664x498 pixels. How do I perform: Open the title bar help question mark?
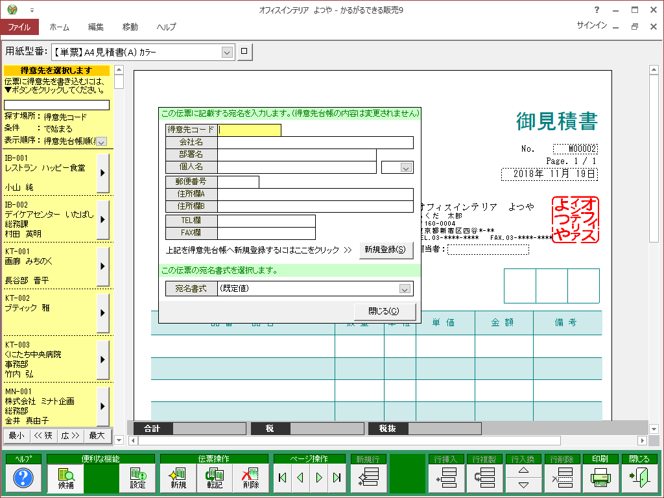tap(597, 10)
